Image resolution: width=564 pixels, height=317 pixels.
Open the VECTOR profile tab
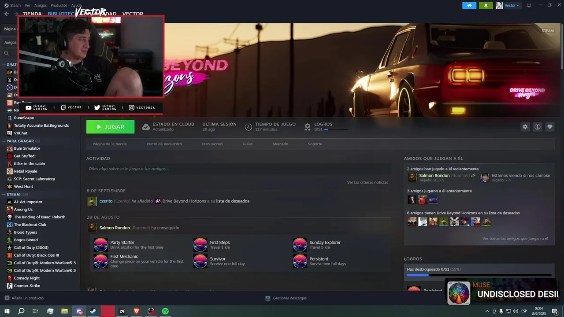click(133, 14)
